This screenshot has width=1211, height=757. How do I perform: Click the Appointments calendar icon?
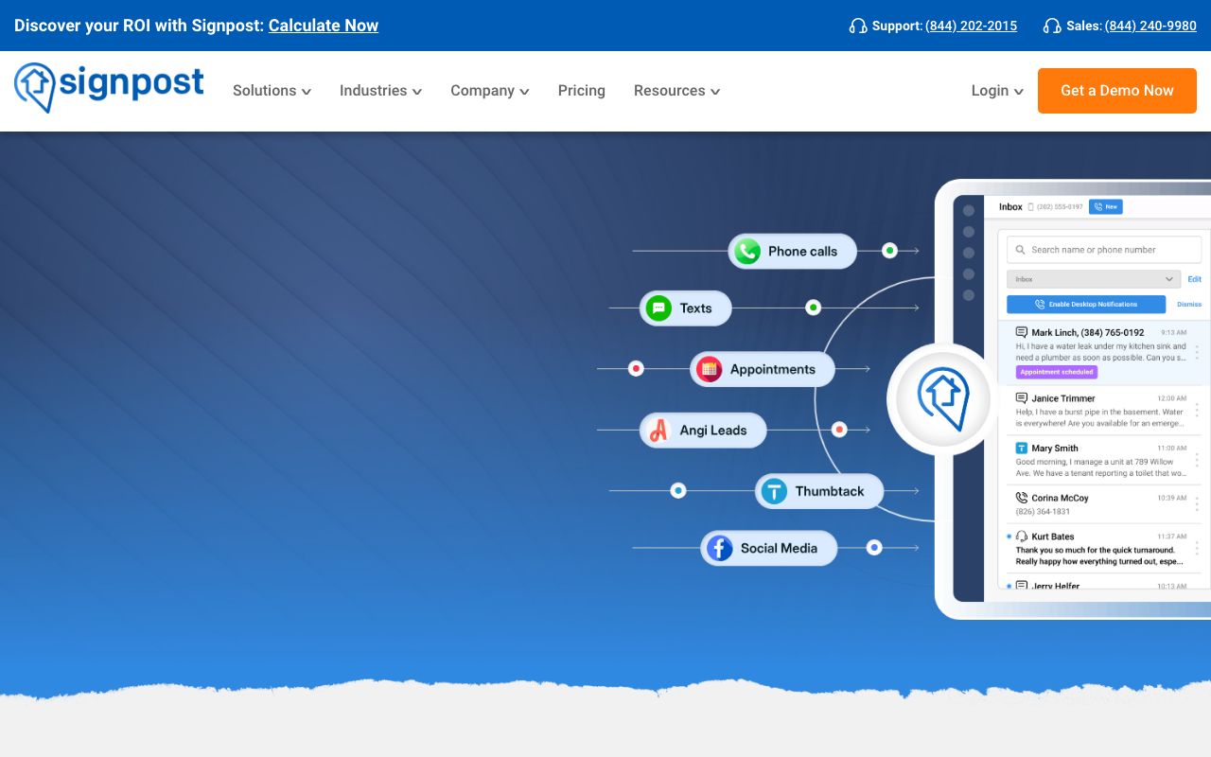click(709, 369)
